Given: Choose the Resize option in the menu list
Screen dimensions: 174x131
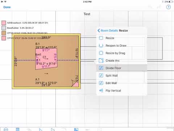Looking at the screenshot, I should point(121,38).
